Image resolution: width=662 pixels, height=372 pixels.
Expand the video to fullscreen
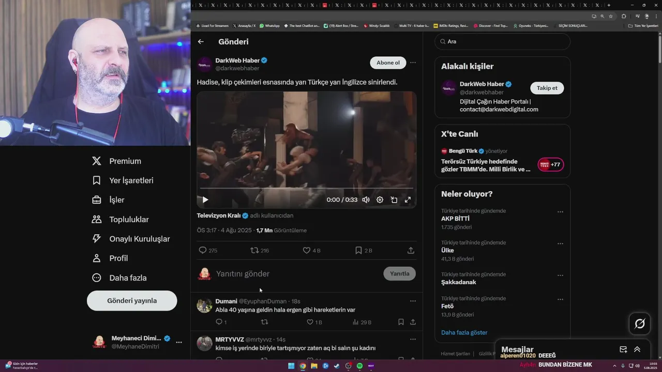click(408, 199)
